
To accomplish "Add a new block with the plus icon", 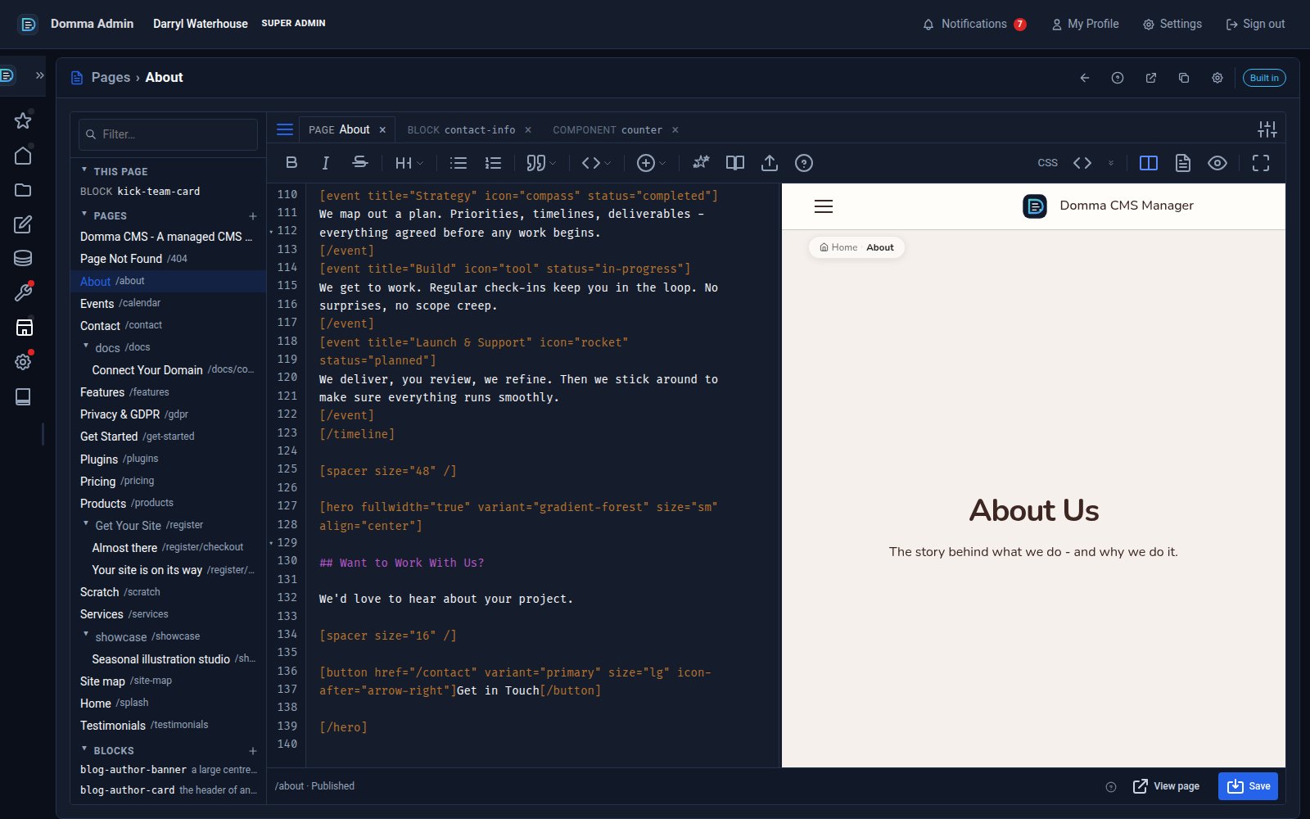I will click(x=253, y=751).
